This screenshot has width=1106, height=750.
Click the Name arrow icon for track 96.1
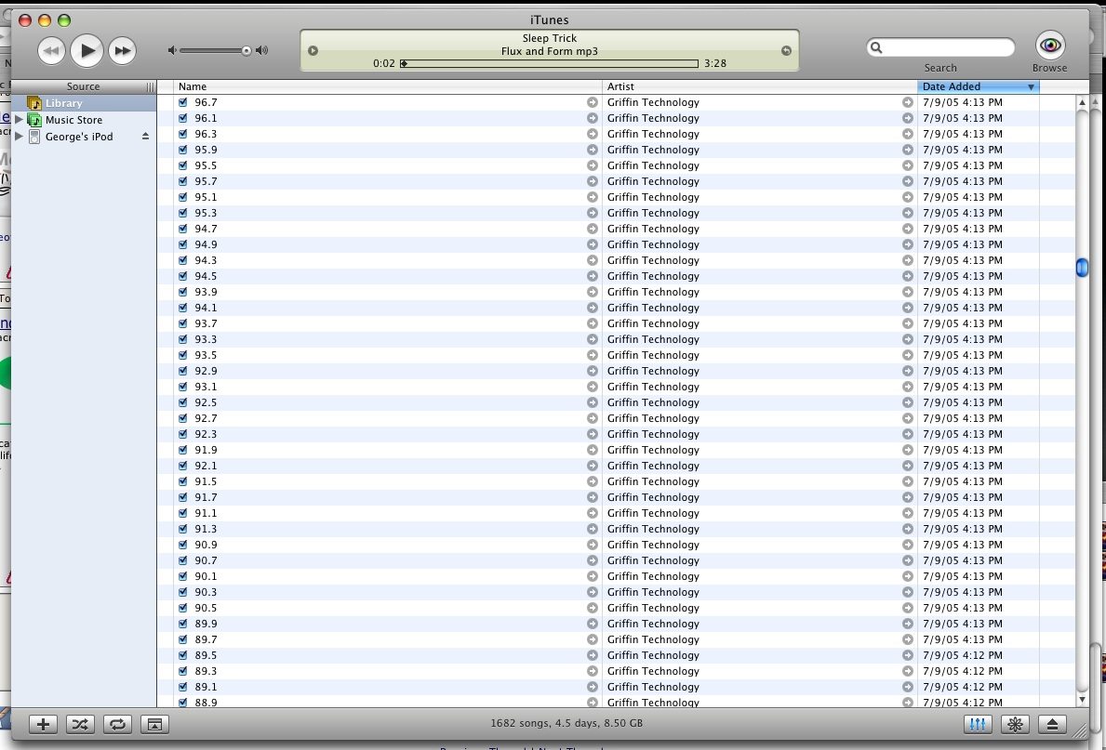(593, 118)
